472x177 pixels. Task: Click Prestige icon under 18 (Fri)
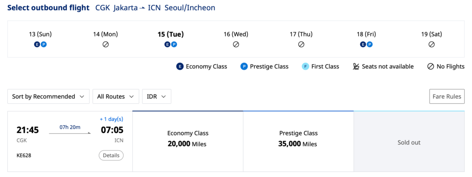pyautogui.click(x=370, y=44)
